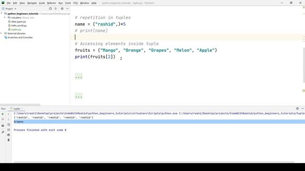Image resolution: width=305 pixels, height=171 pixels.
Task: Click the fruits tuple assignment line
Action: click(146, 50)
